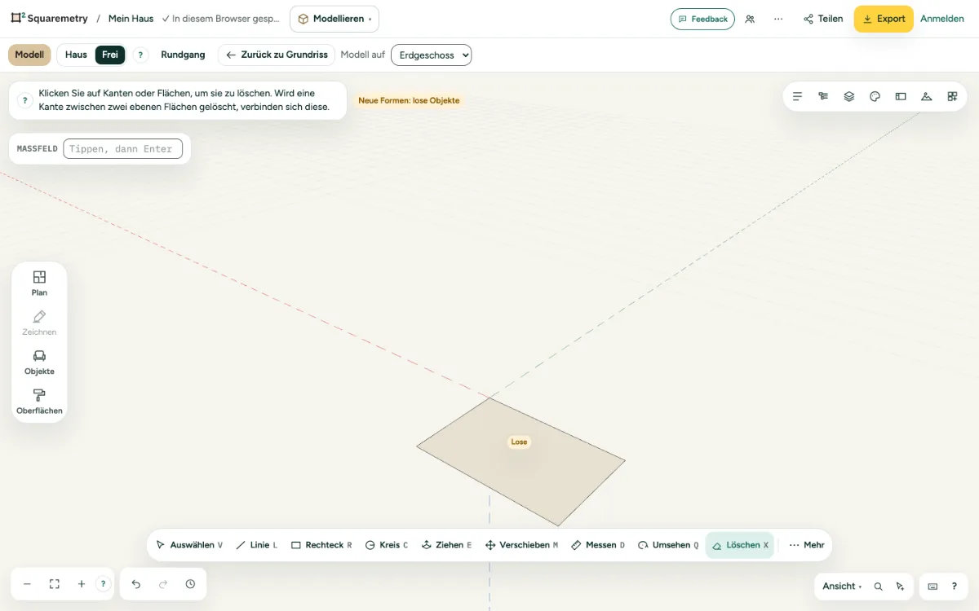979x611 pixels.
Task: Open the color palette panel icon
Action: [x=875, y=96]
